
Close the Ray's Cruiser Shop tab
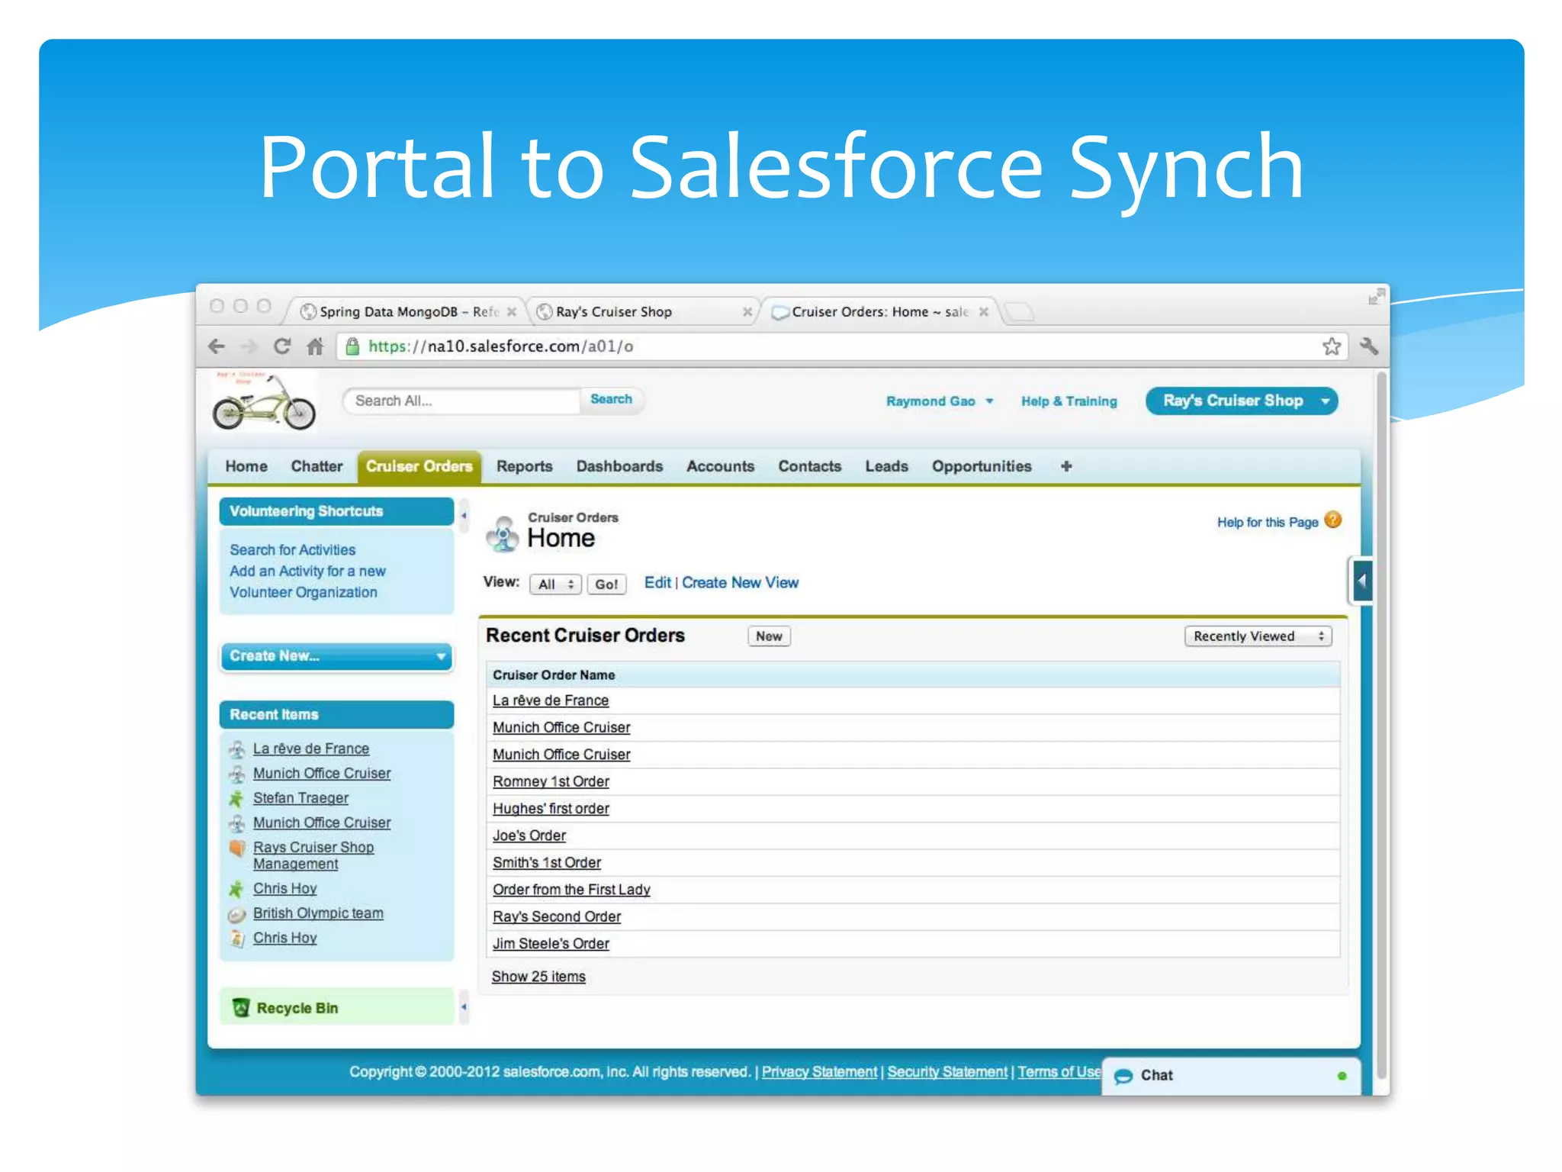[747, 312]
